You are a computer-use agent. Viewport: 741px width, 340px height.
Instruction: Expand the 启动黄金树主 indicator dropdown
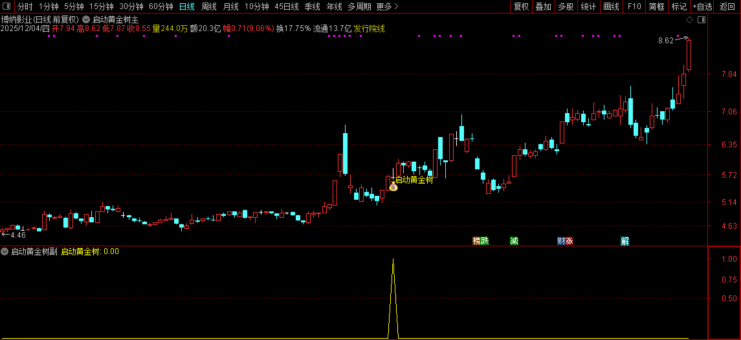[86, 20]
